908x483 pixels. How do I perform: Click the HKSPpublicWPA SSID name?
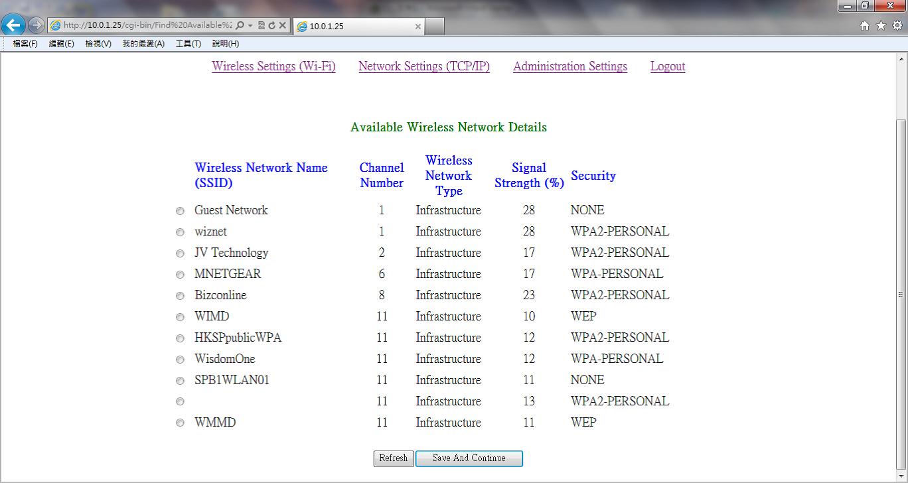pos(238,338)
